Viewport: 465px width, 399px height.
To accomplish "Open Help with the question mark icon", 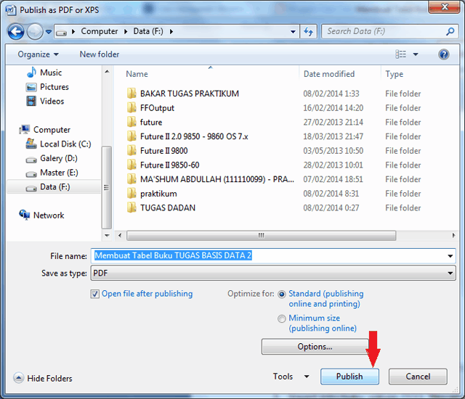I will (443, 54).
